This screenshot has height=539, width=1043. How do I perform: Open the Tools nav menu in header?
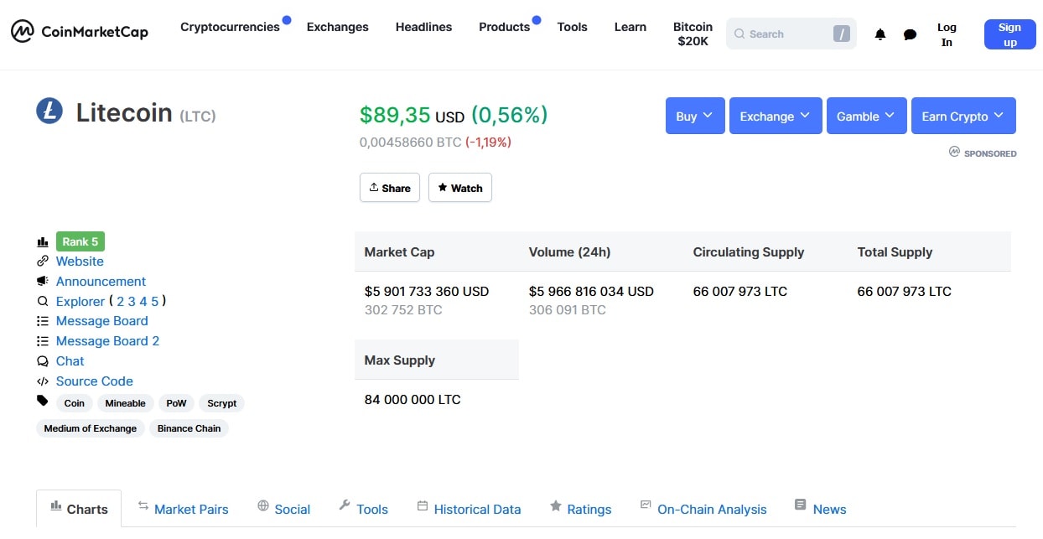[572, 27]
